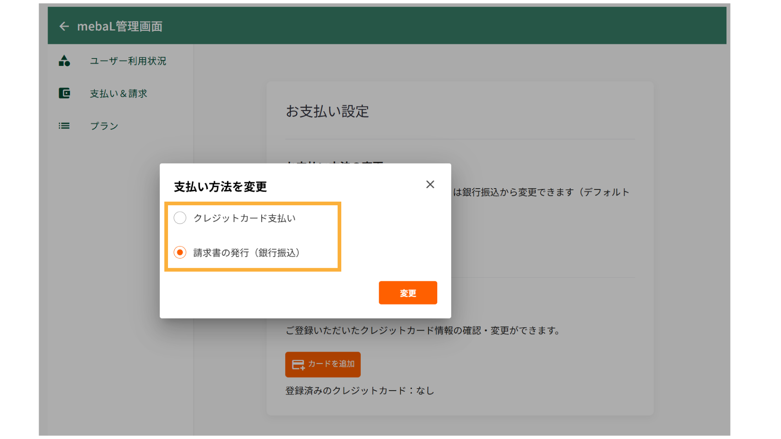This screenshot has width=781, height=439.
Task: Click the shapes icon for ユーザー利用状況
Action: pos(64,61)
